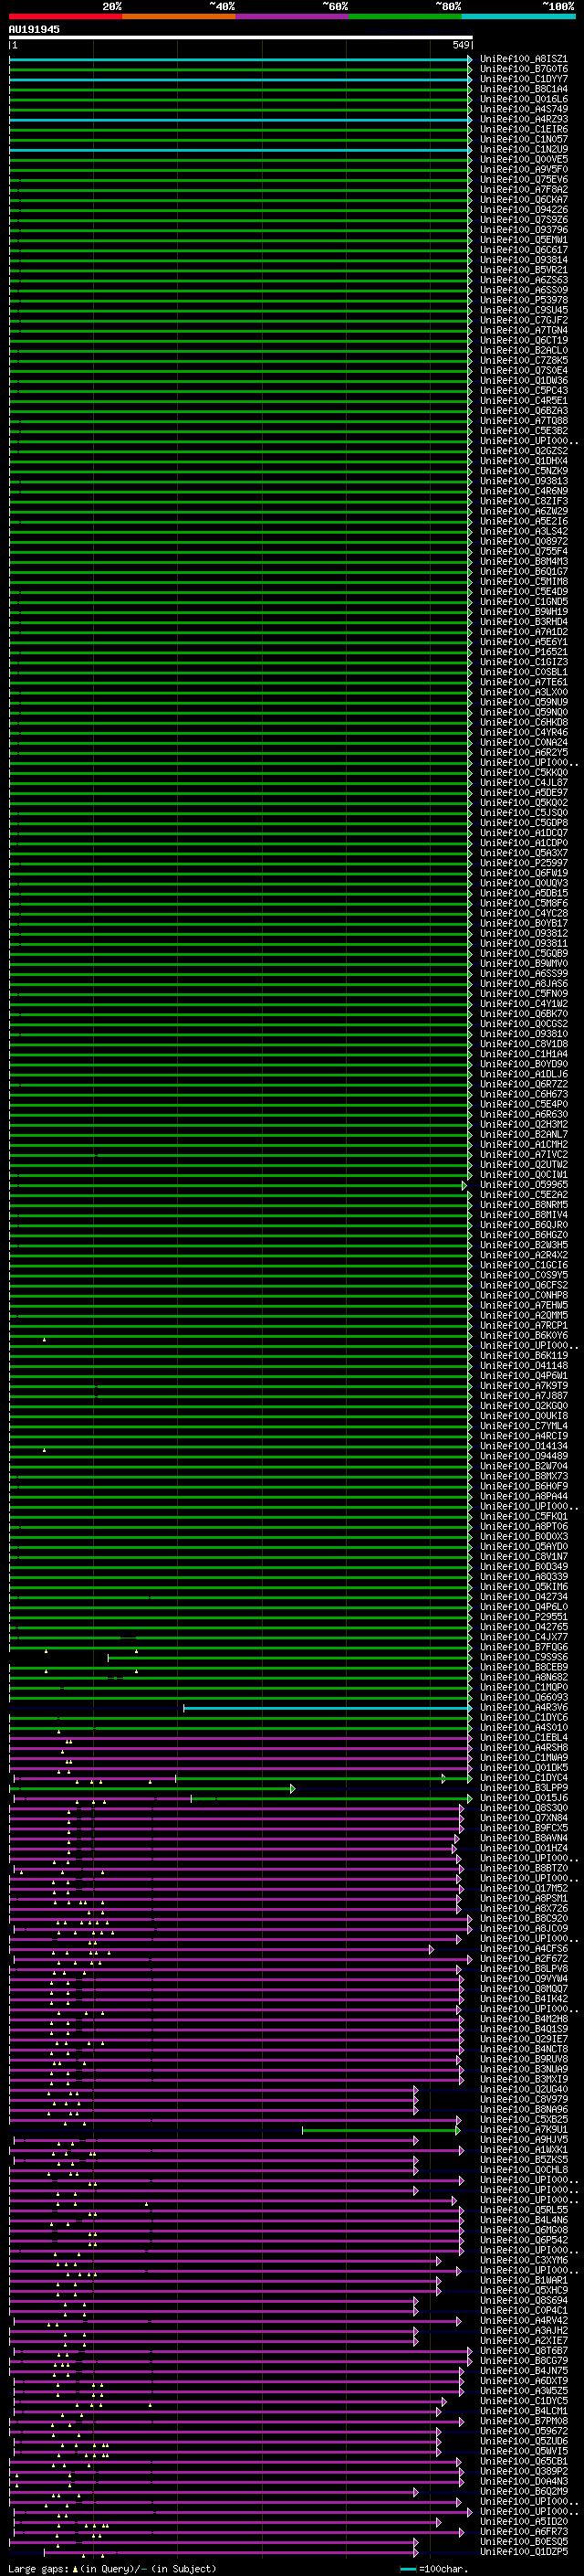The image size is (584, 2576).
Task: Open hit UniRef100_B9FCX5
Action: pyautogui.click(x=523, y=1827)
